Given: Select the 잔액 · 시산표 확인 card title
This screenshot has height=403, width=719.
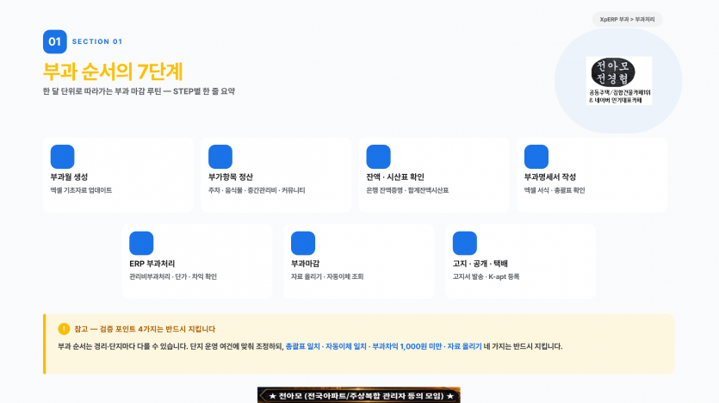Looking at the screenshot, I should click(395, 177).
